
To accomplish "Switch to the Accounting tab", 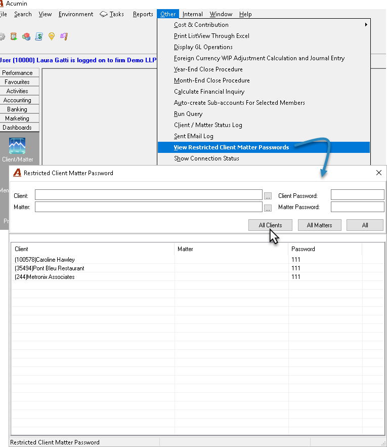I will tap(19, 100).
